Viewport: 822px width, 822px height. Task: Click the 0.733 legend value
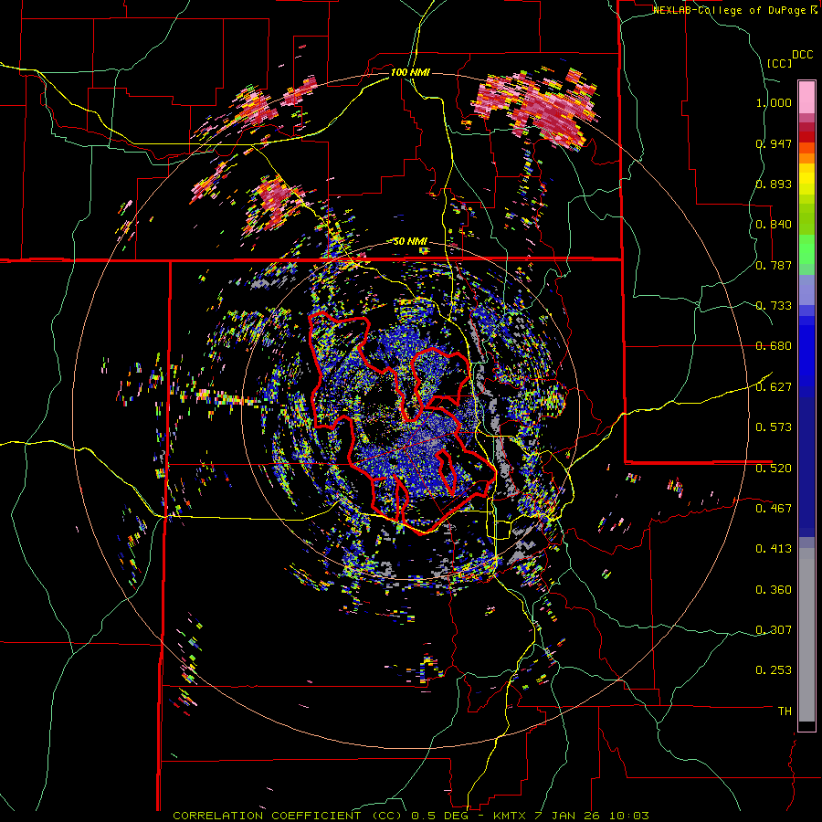774,306
